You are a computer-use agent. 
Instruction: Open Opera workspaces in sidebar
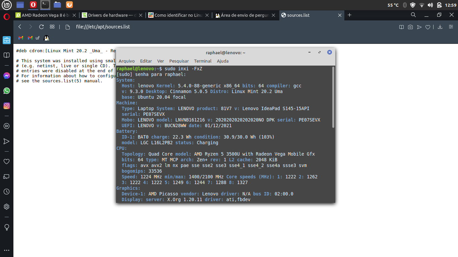pos(6,40)
